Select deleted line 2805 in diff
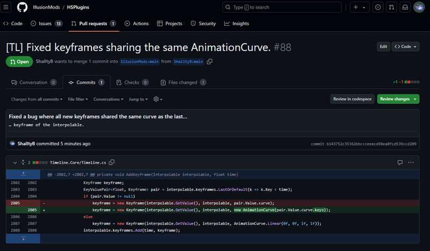Image resolution: width=430 pixels, height=251 pixels. [x=212, y=203]
